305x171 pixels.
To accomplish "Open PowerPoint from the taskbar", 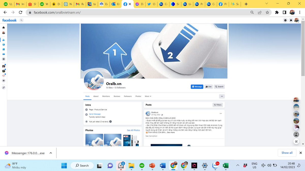I will point(152,165).
